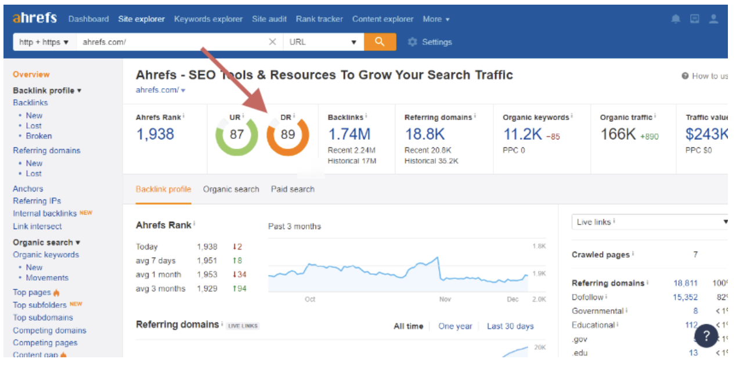The image size is (743, 366).
Task: Open Keywords explorer in top navigation
Action: tap(208, 19)
